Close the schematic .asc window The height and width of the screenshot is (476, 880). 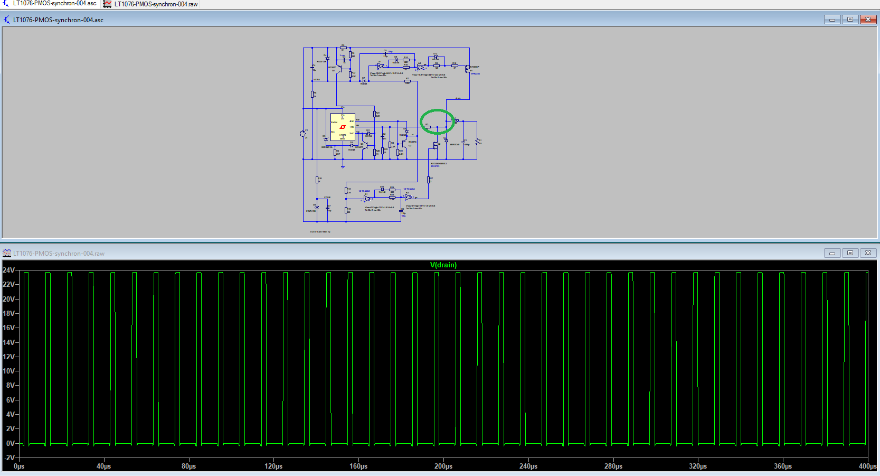[868, 20]
